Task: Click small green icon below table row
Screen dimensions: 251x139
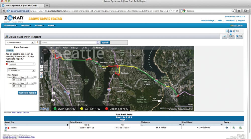Action: coord(5,130)
